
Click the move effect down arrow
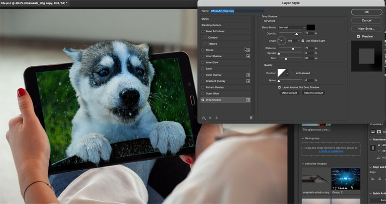click(216, 118)
